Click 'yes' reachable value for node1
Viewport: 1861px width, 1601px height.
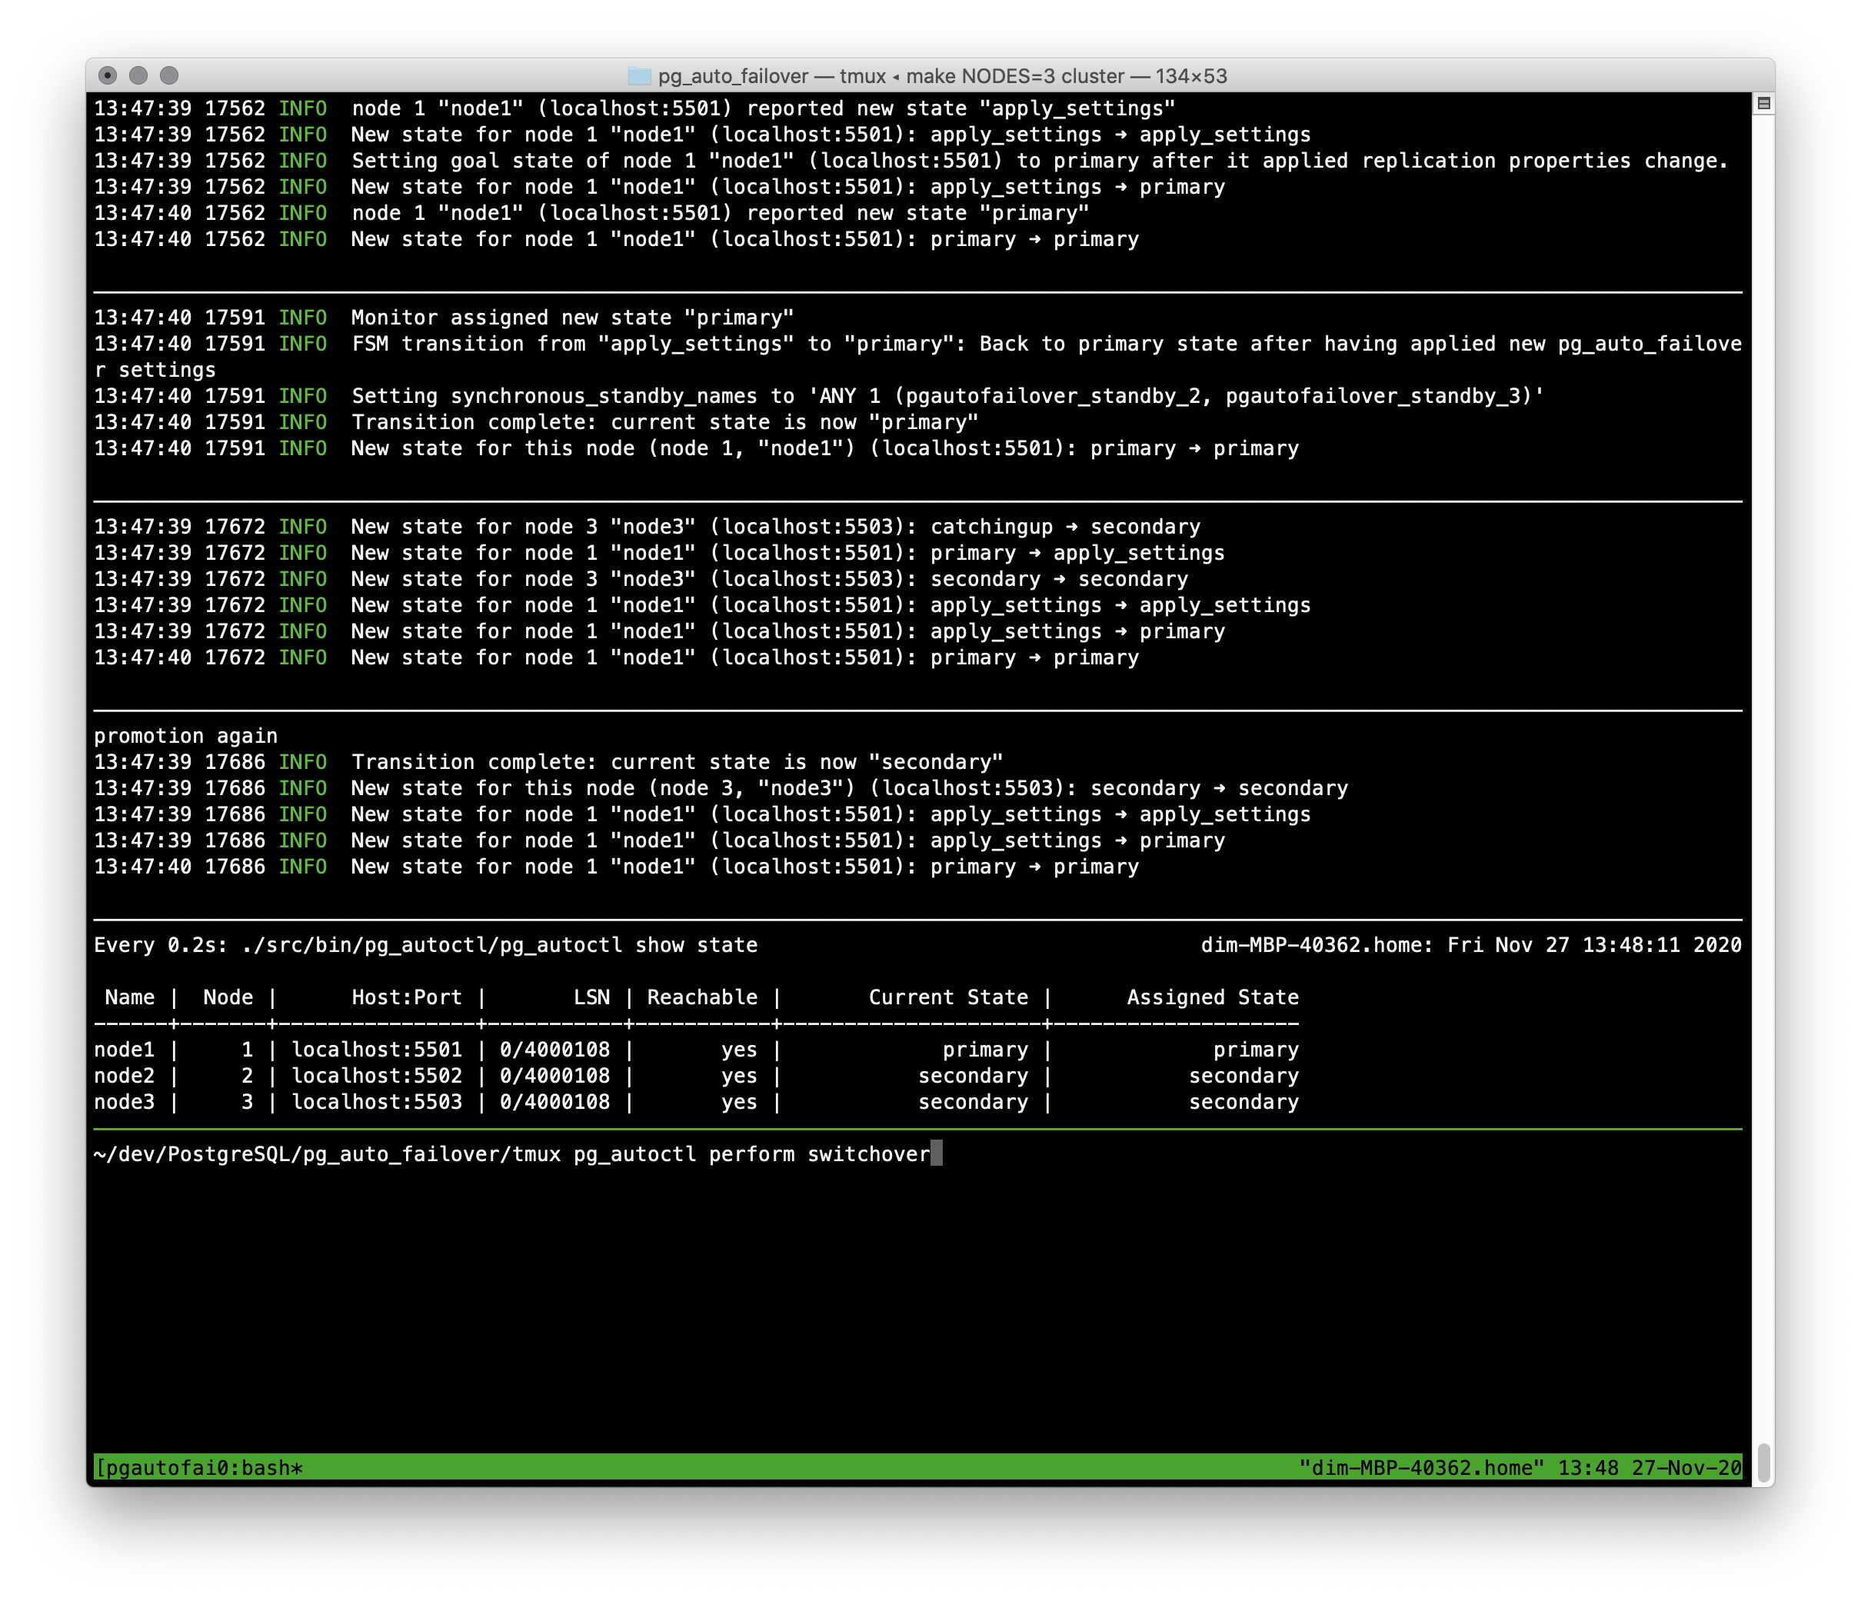(x=739, y=1050)
